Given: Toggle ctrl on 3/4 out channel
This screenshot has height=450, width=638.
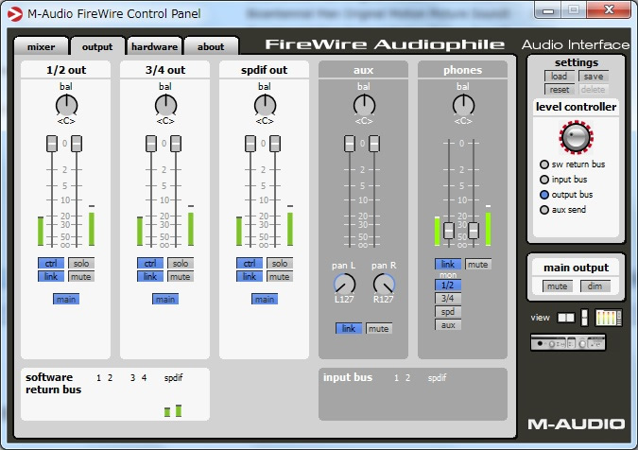Looking at the screenshot, I should click(x=150, y=263).
